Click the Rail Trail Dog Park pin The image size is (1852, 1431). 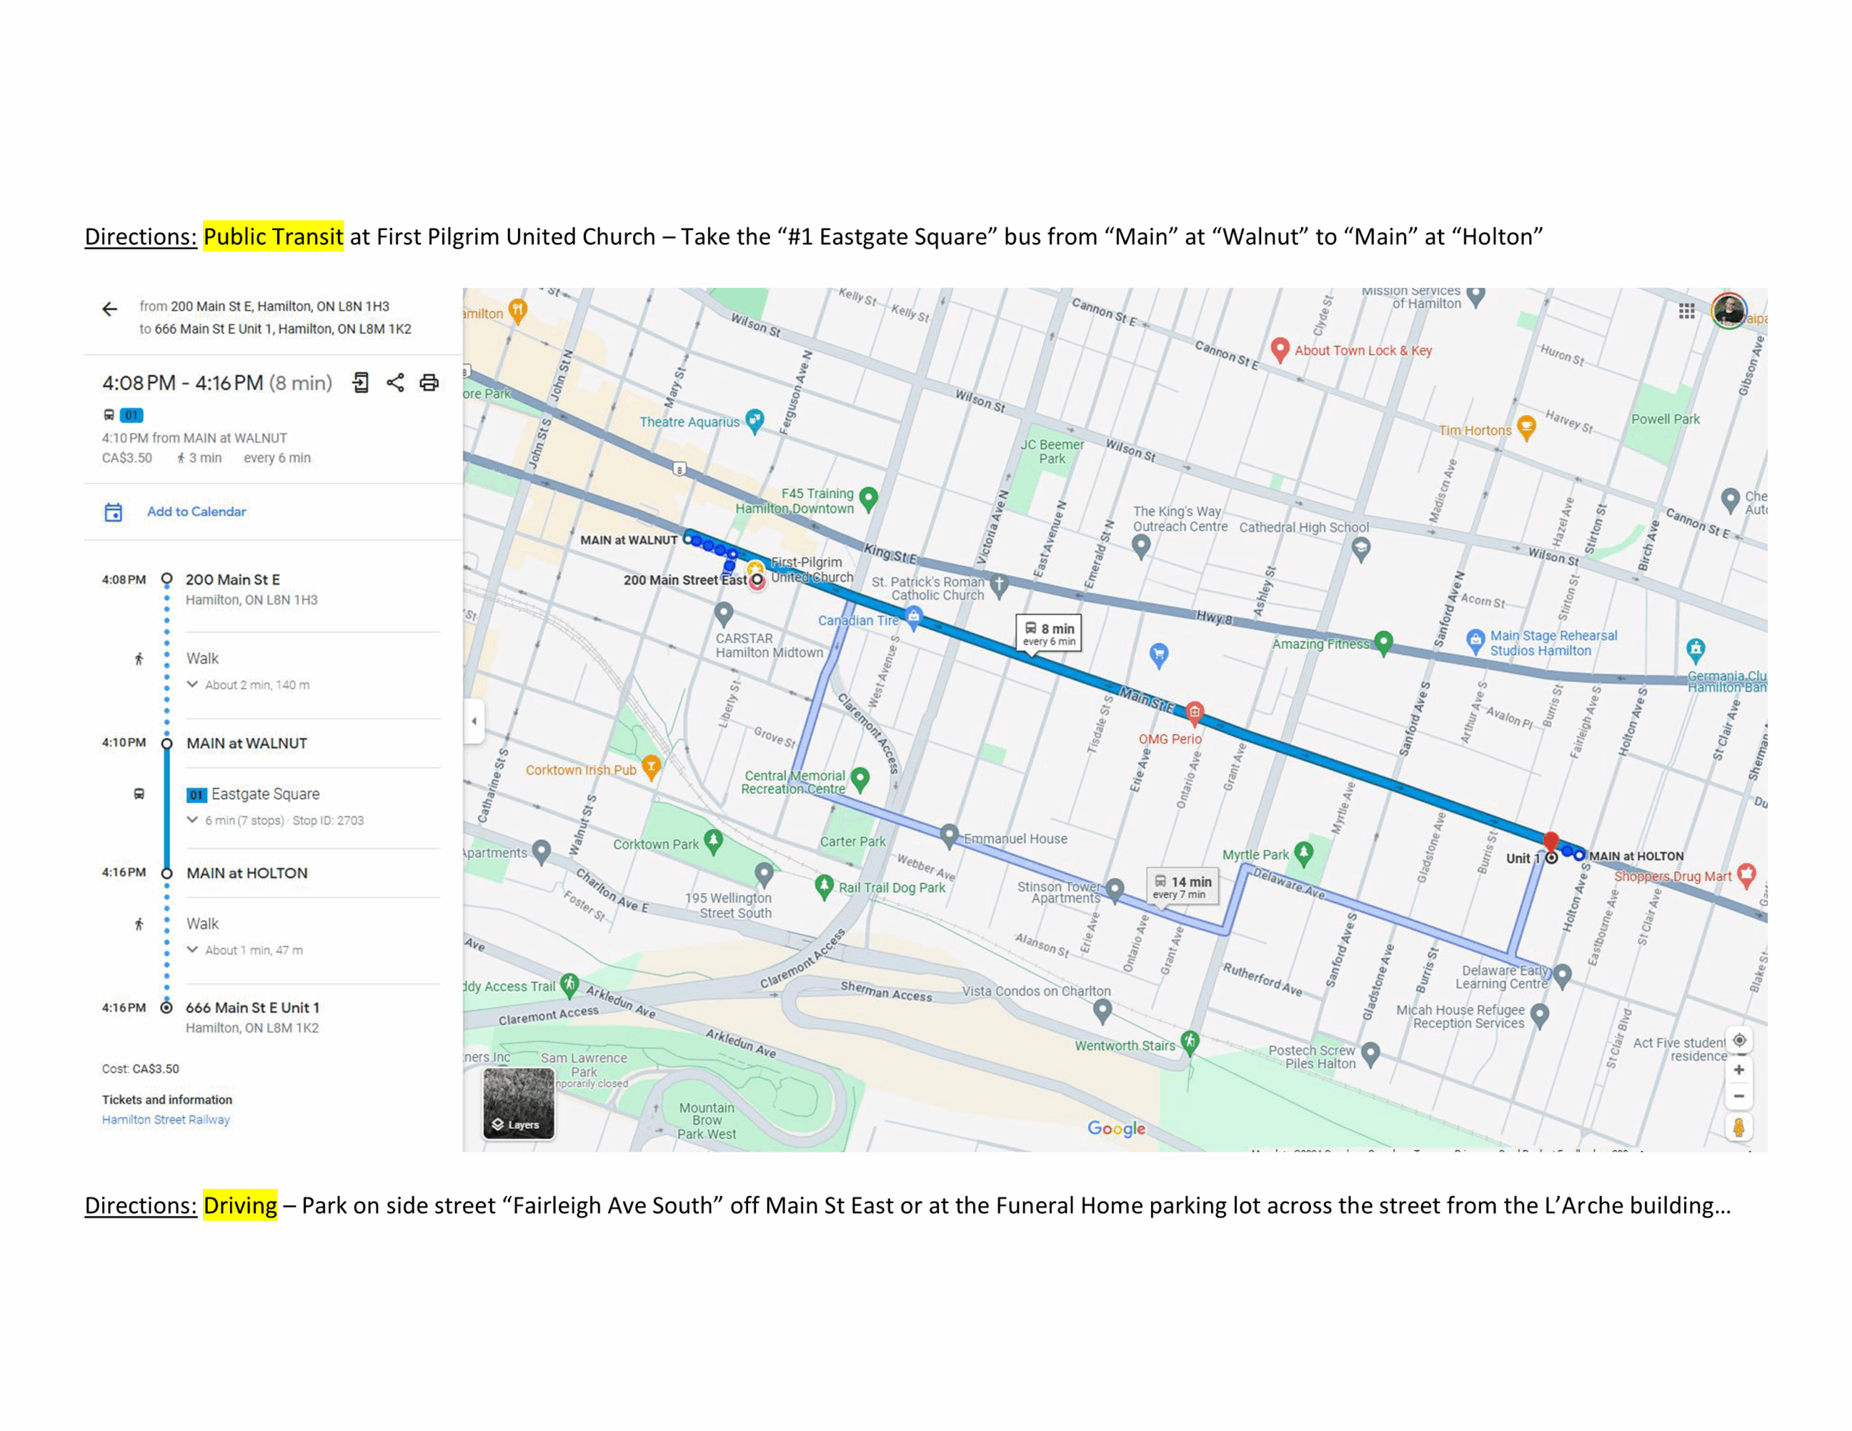824,886
